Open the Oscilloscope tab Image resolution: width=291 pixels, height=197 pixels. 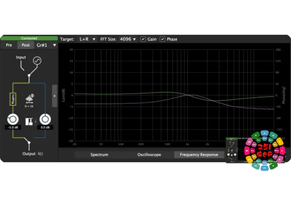(149, 155)
